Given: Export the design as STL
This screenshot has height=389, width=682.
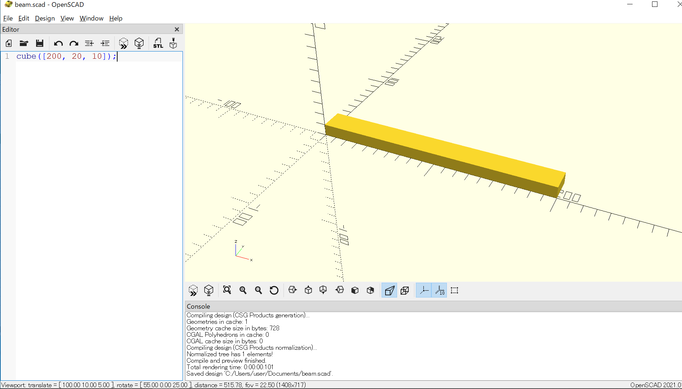Looking at the screenshot, I should pos(158,44).
